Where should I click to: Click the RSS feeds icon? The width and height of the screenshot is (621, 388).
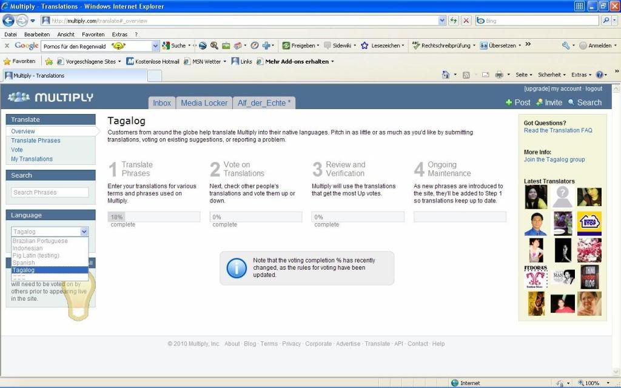pos(466,75)
